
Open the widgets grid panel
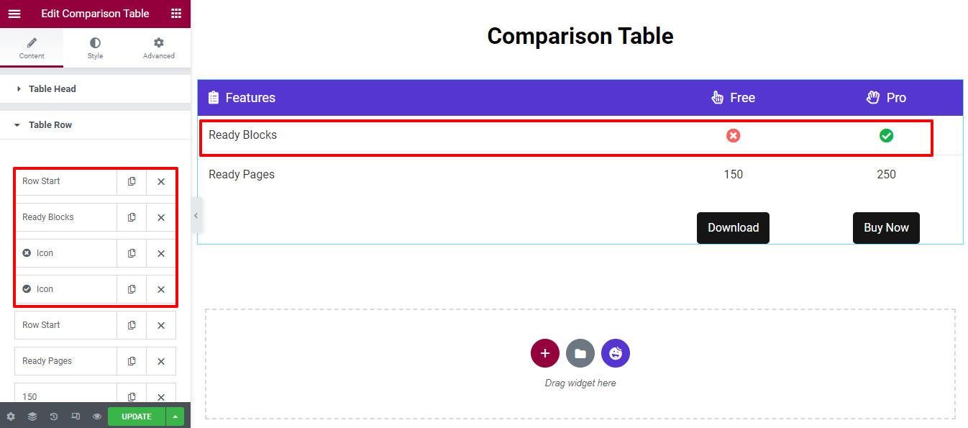[x=176, y=14]
